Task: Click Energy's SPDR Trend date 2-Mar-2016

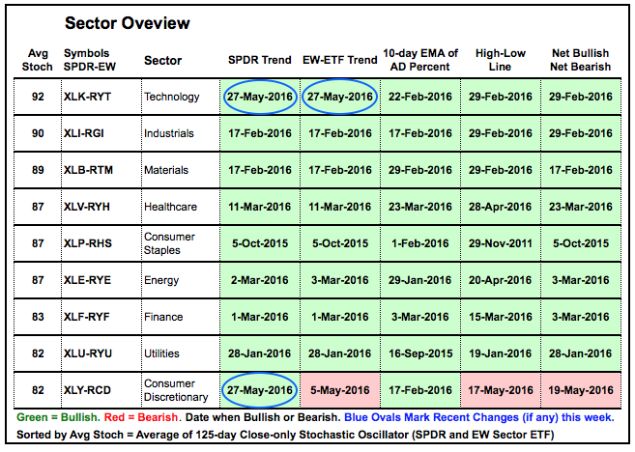Action: pos(260,280)
